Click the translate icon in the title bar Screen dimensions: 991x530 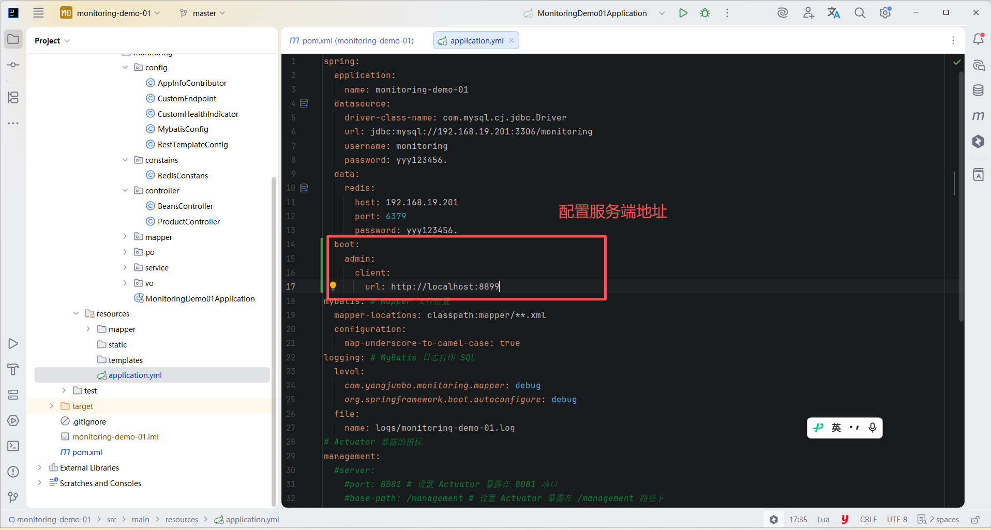[x=834, y=13]
